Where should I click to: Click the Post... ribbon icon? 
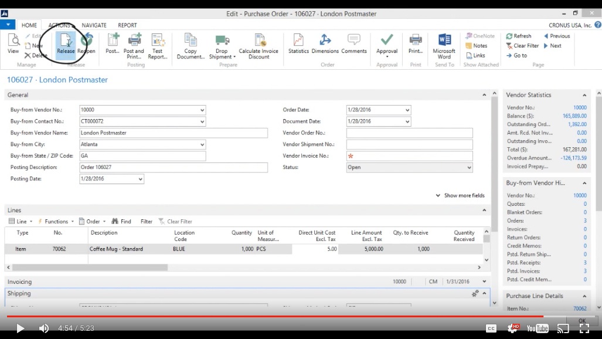click(x=113, y=43)
